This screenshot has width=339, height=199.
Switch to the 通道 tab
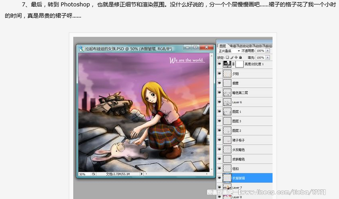[233, 46]
